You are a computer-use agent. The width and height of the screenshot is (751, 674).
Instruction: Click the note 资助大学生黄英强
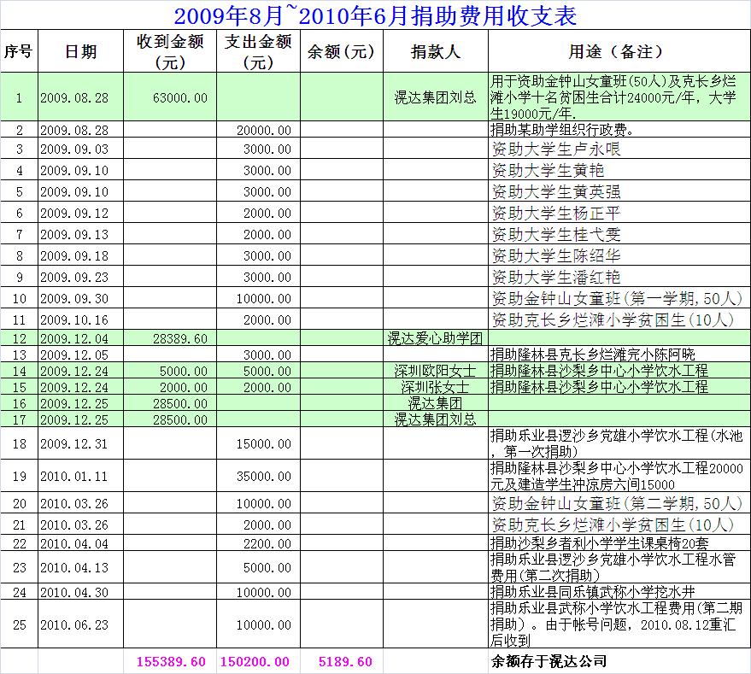click(556, 191)
